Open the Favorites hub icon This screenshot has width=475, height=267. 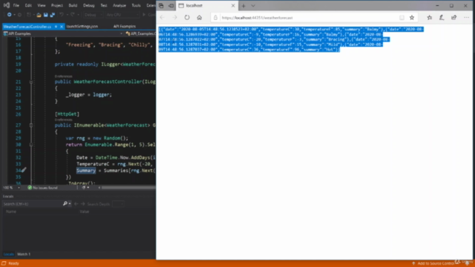[430, 18]
